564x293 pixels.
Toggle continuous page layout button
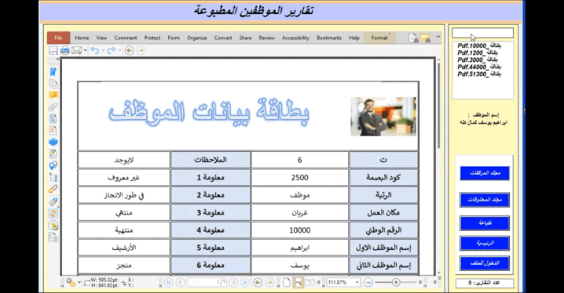tap(298, 283)
